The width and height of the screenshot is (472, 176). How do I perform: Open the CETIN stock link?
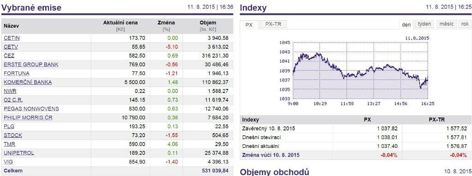click(12, 38)
